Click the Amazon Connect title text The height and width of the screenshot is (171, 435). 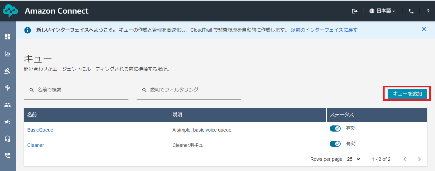(57, 11)
